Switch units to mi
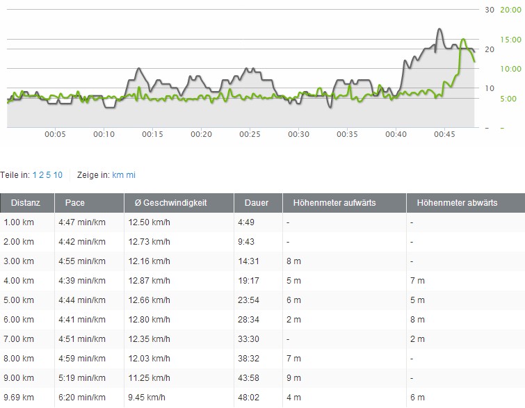Screen dimensions: 525x408 click(x=129, y=176)
